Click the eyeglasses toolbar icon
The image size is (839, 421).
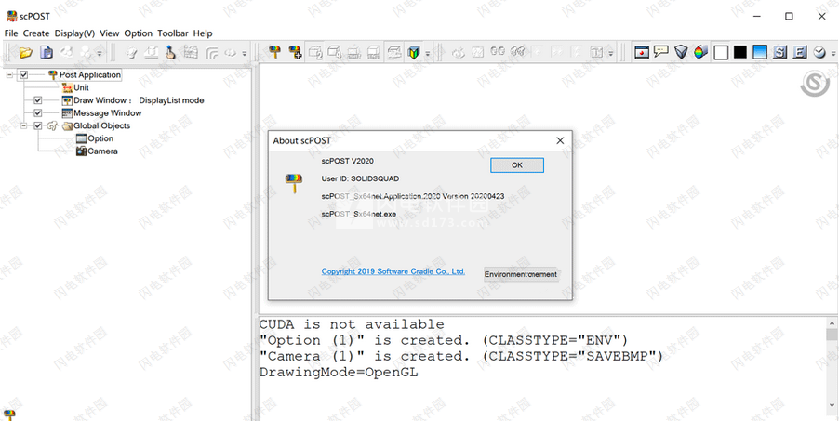[x=498, y=52]
